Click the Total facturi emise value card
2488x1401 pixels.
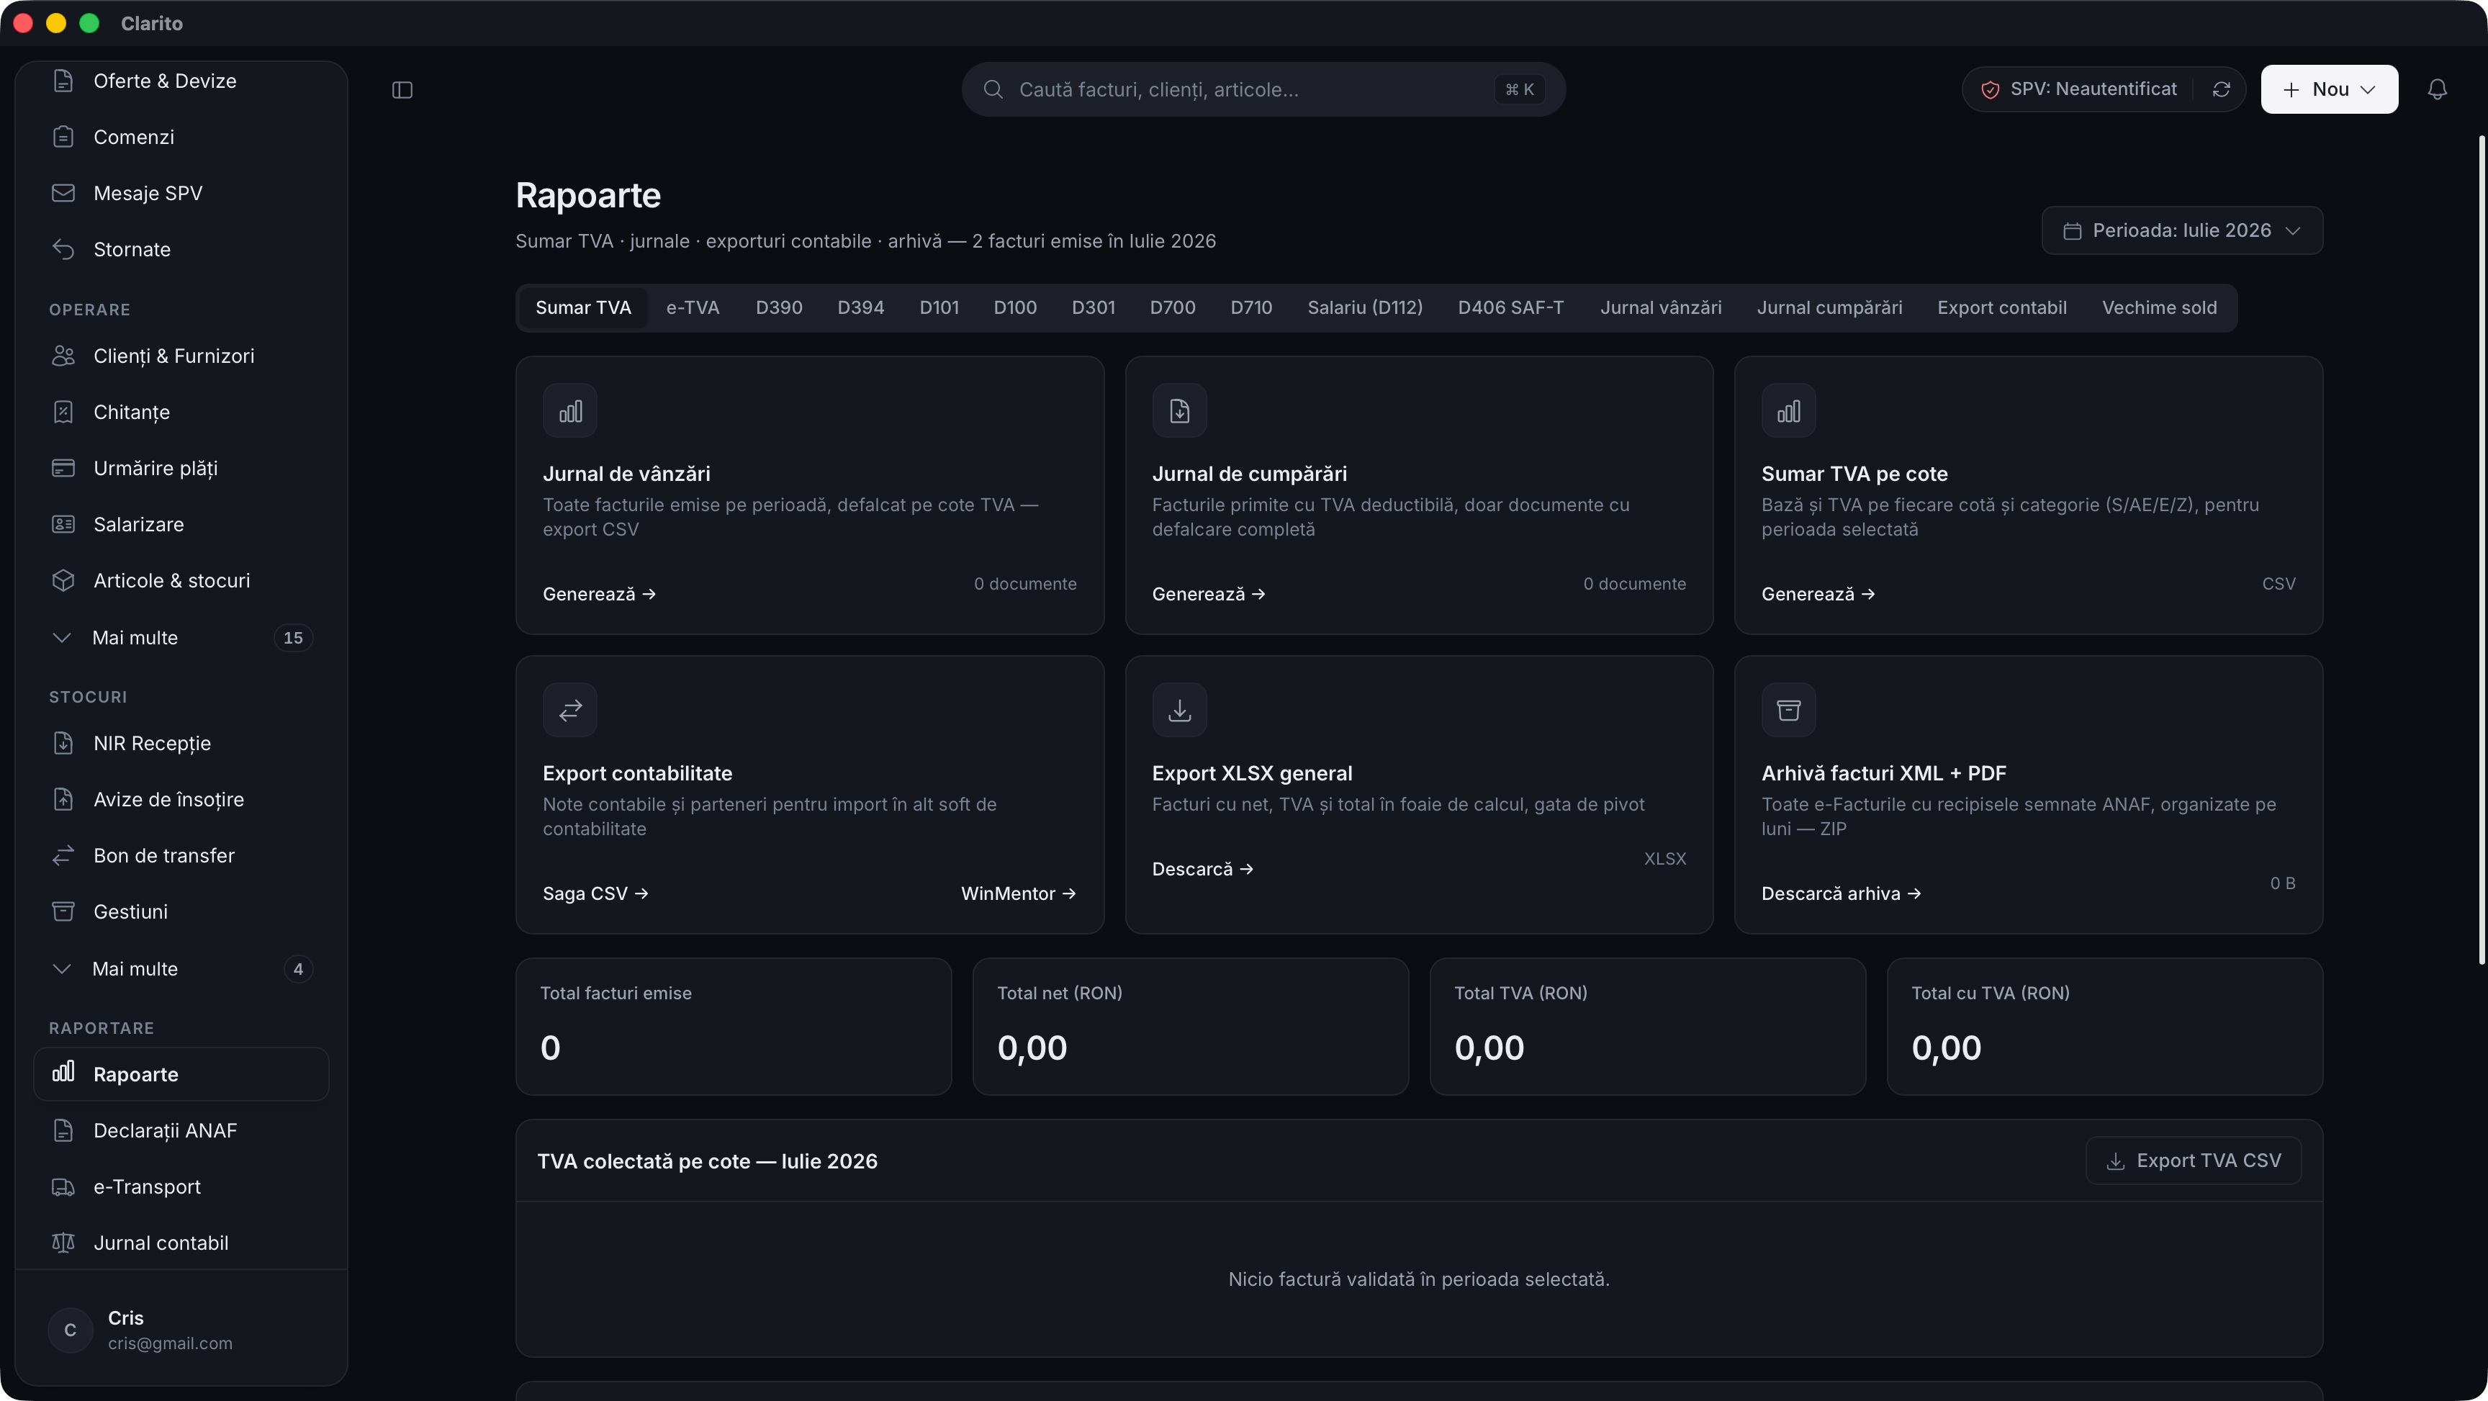(x=733, y=1026)
